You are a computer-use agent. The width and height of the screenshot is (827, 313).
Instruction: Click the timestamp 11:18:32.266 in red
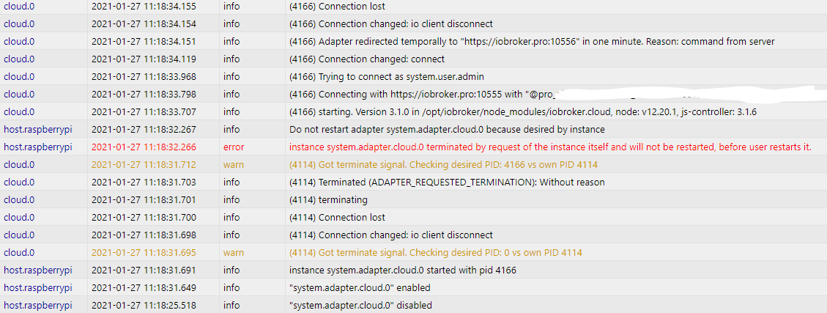[144, 147]
